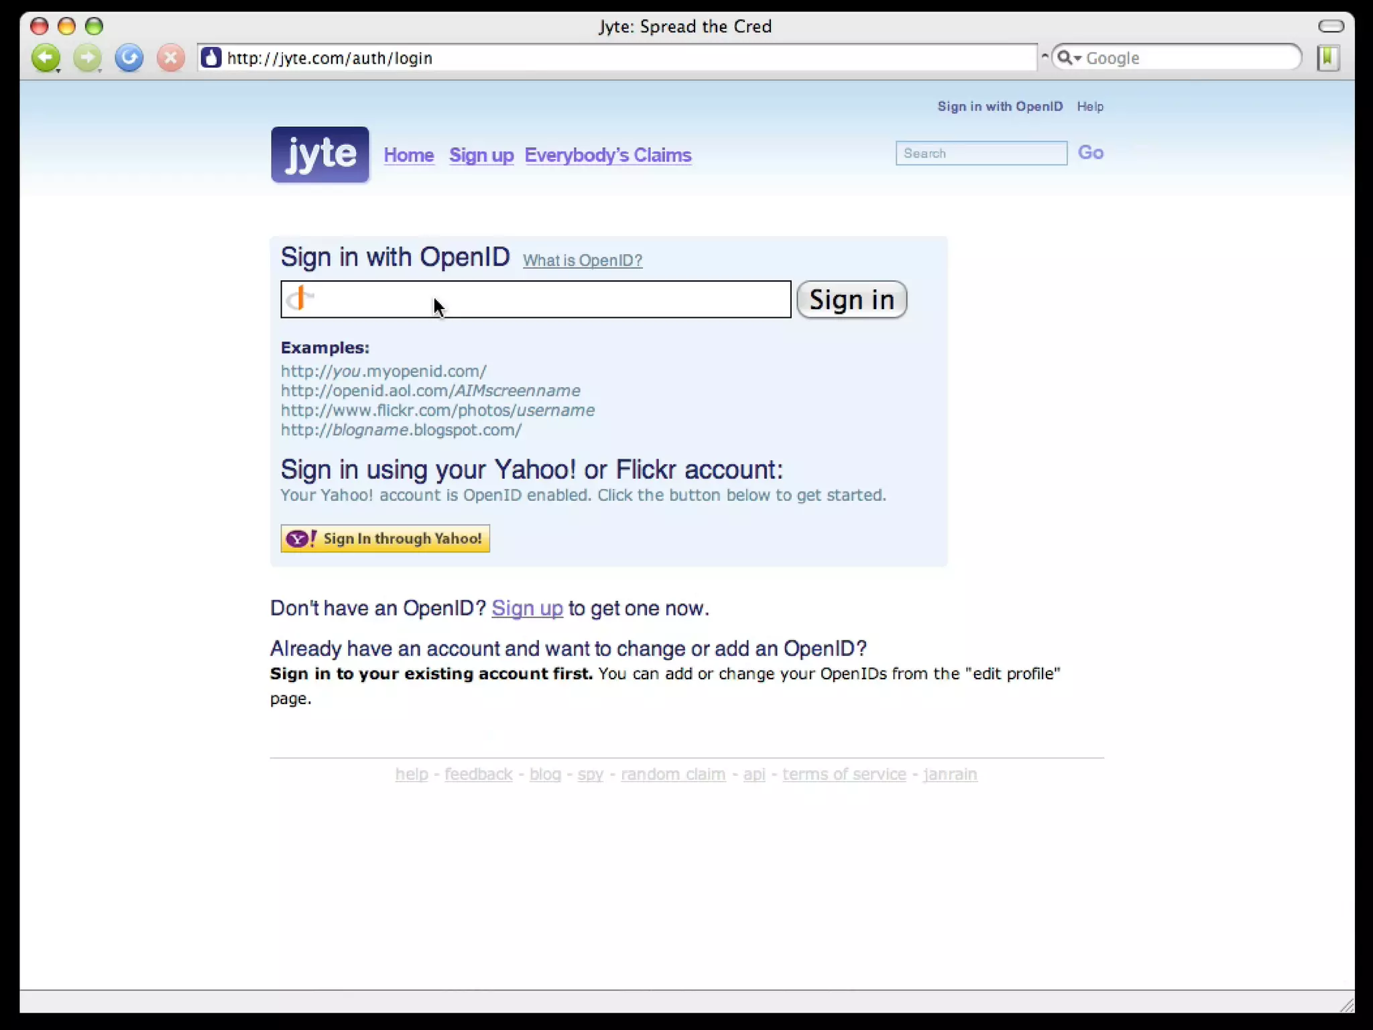The image size is (1373, 1030).
Task: Click the red close window button
Action: 40,26
